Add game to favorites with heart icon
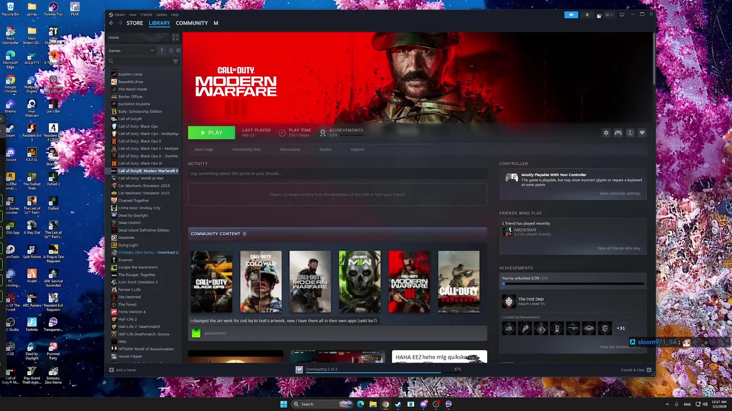The image size is (732, 411). [642, 132]
